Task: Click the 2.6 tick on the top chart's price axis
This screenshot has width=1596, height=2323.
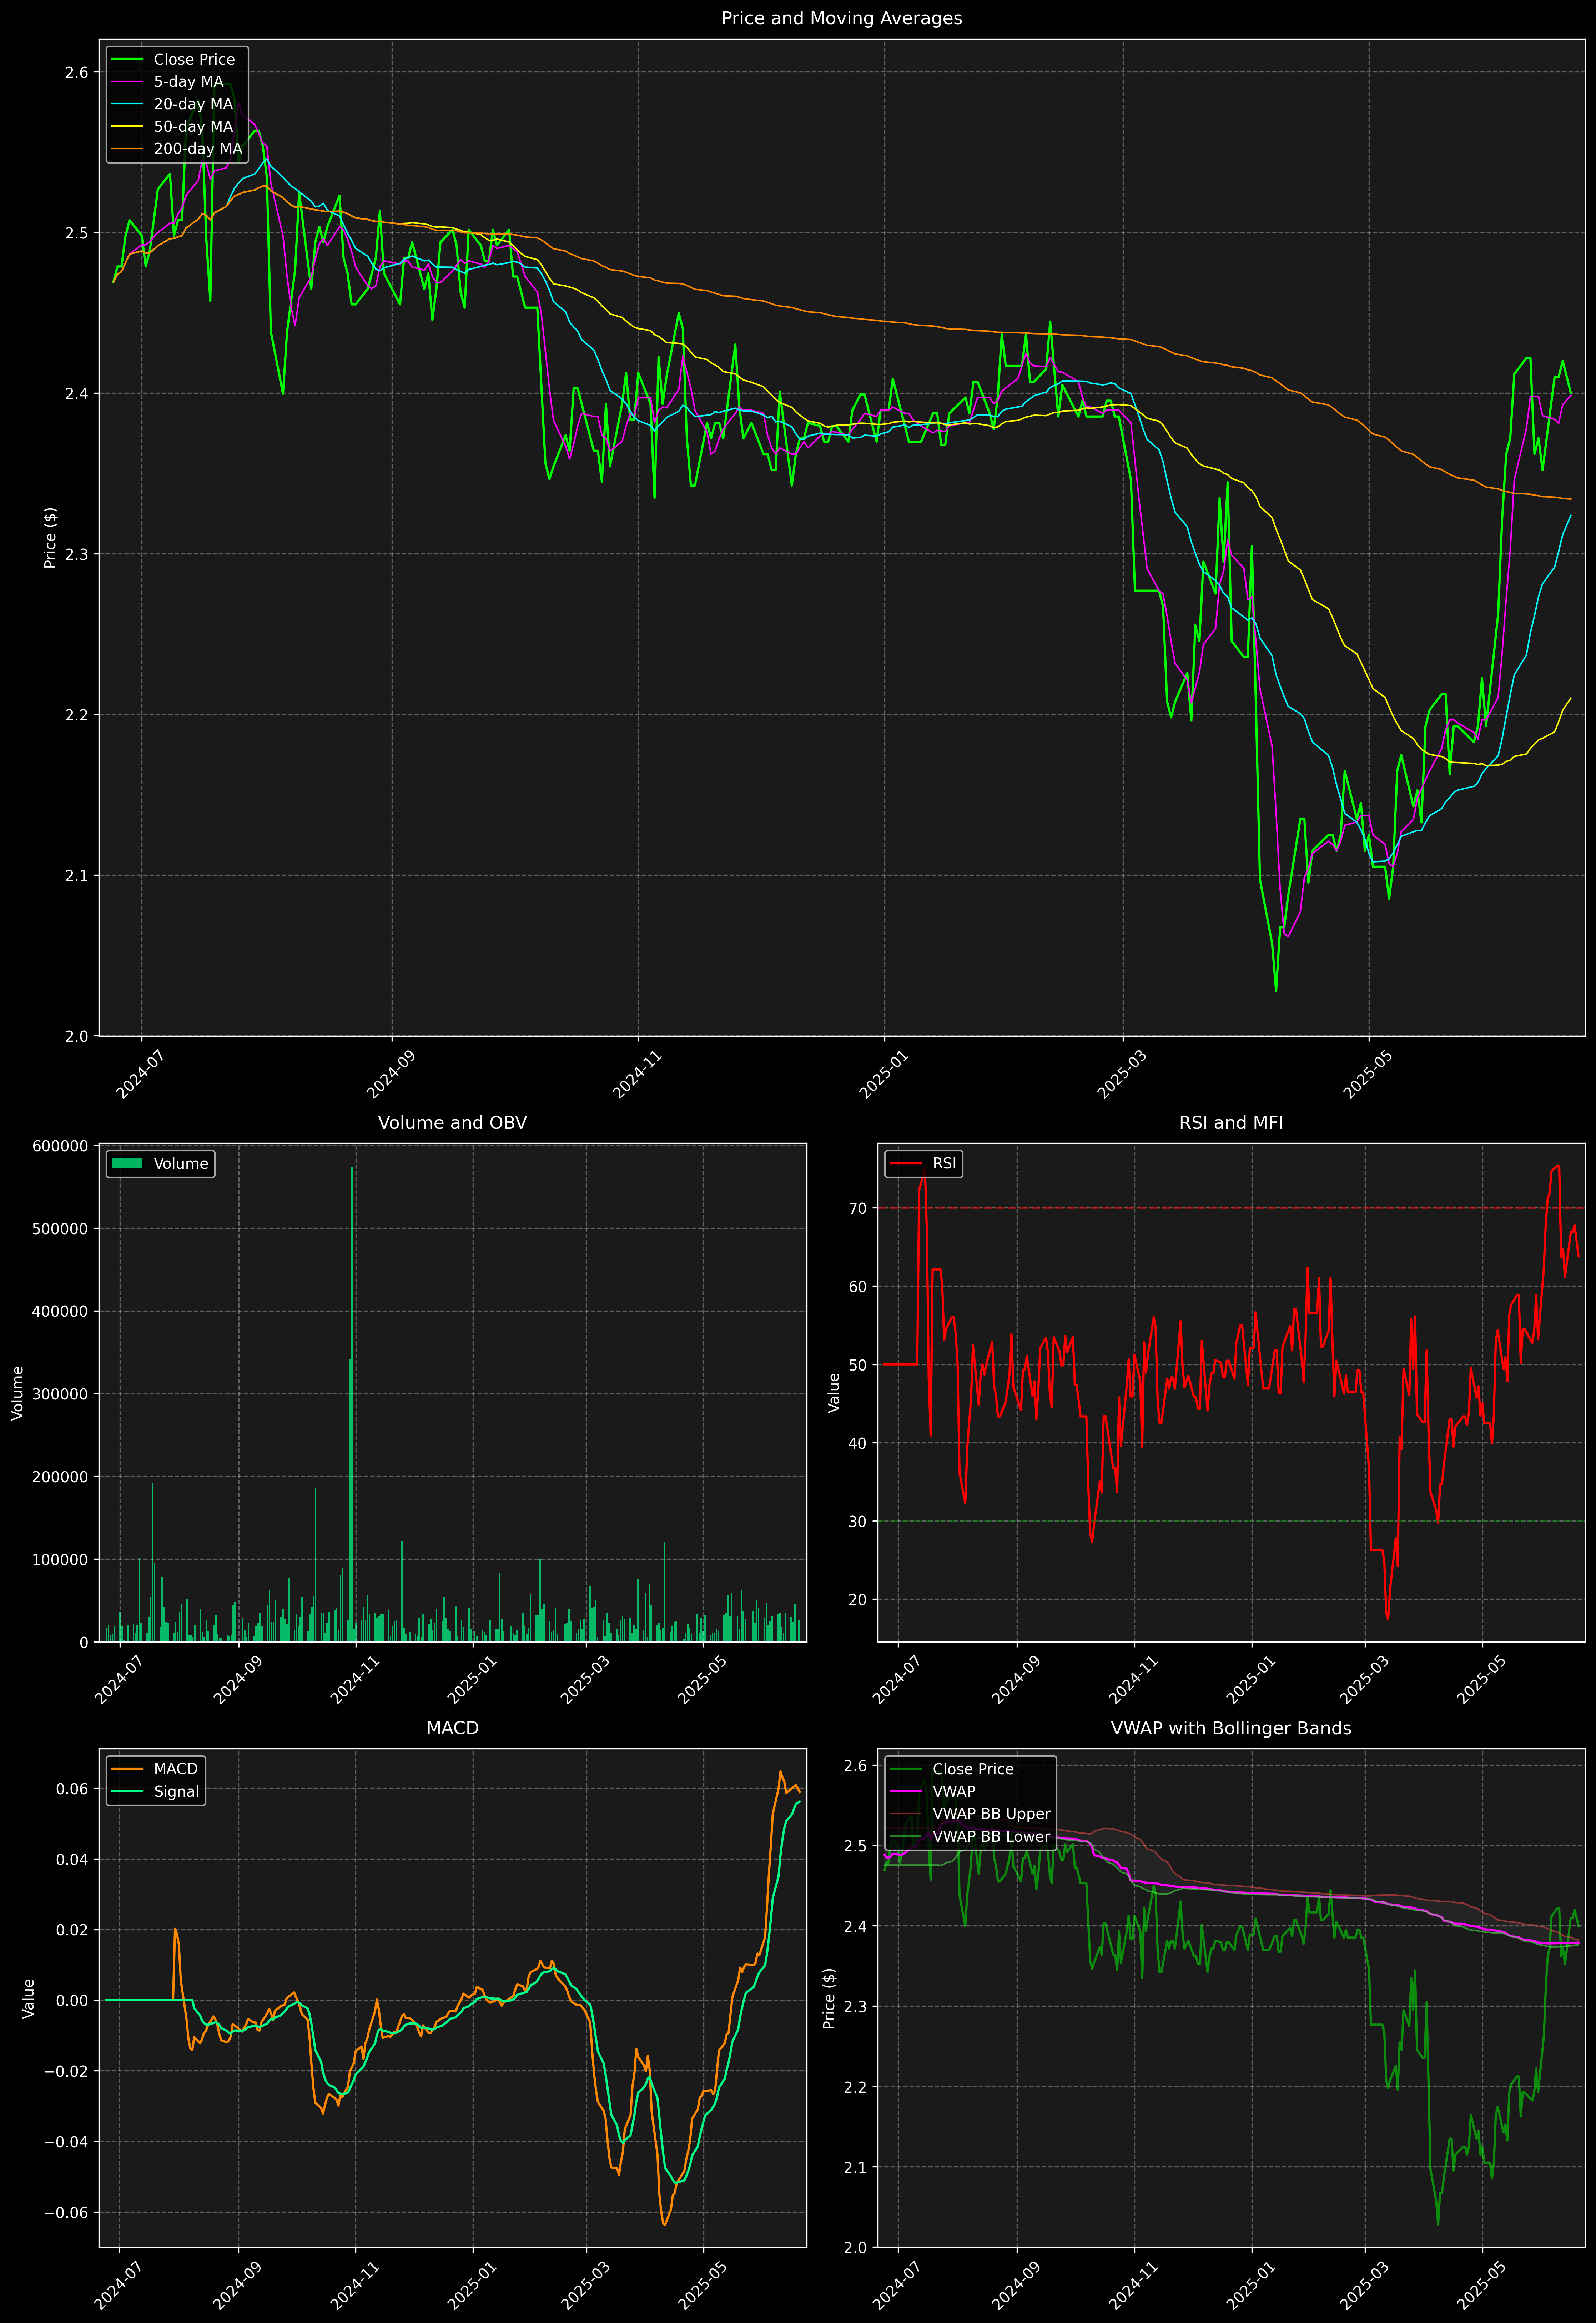Action: pos(77,72)
